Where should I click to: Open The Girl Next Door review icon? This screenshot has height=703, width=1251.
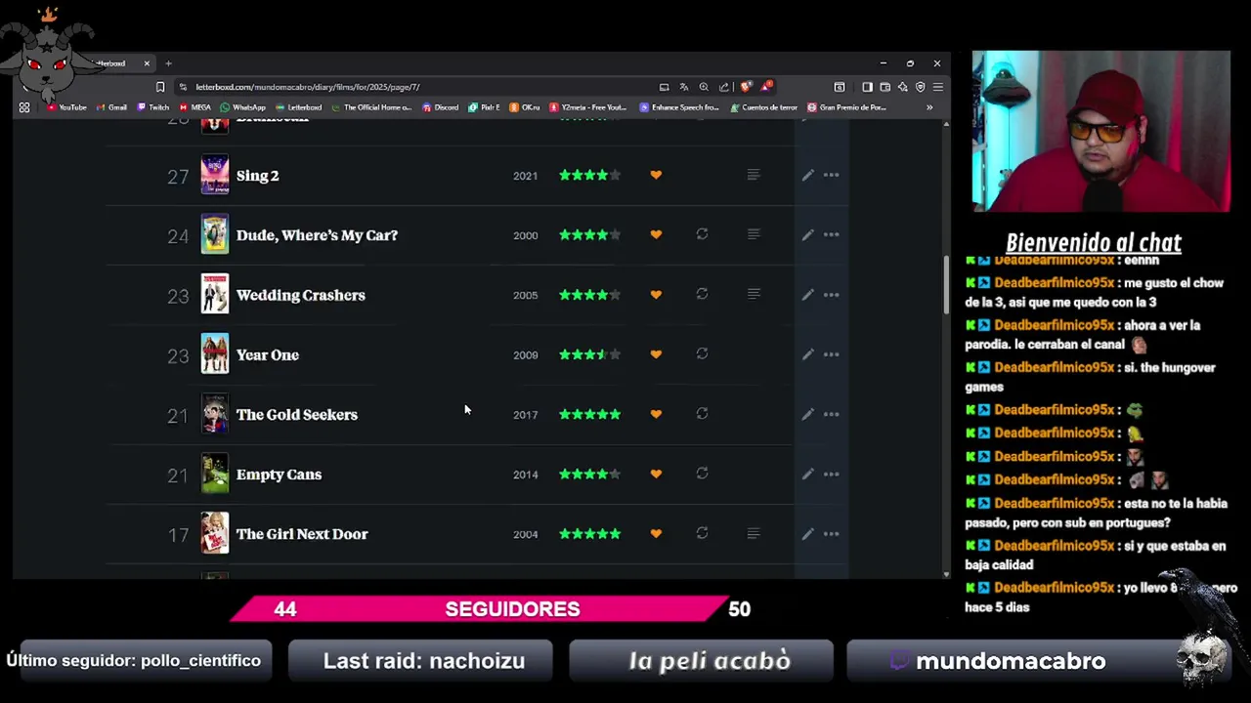(753, 533)
